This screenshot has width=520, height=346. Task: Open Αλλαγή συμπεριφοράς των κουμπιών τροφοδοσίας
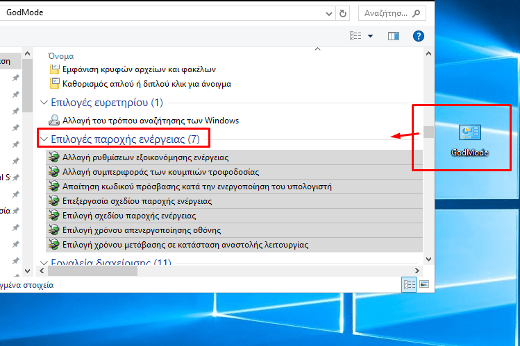pos(235,172)
